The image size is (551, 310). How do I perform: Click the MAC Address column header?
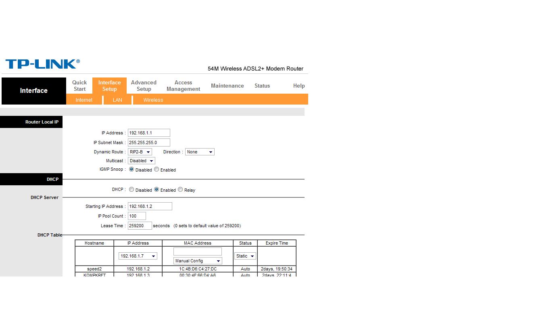tap(198, 243)
